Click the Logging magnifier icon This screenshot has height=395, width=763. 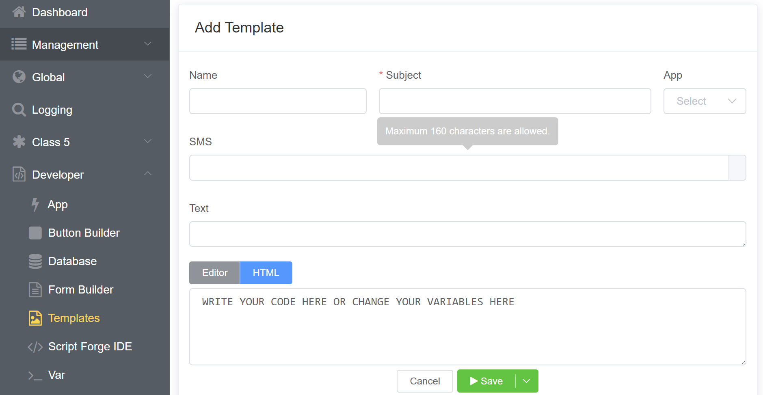[19, 110]
